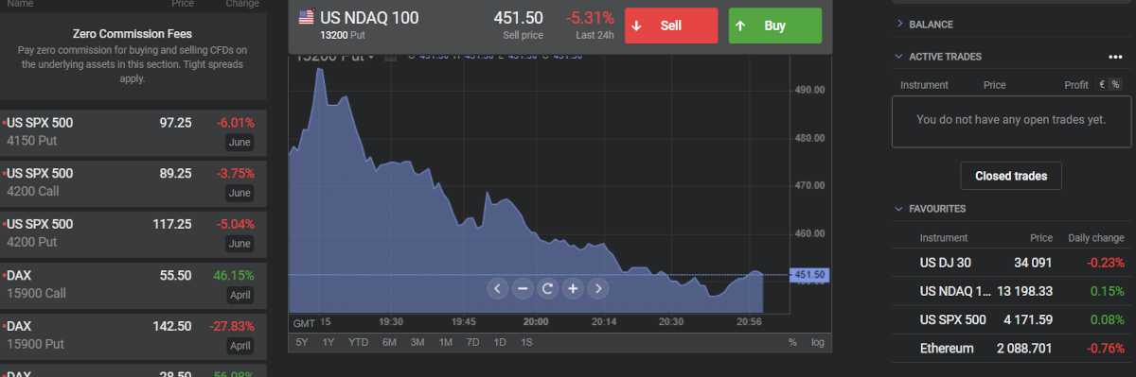Click the down arrow icon on Sell
Screen dimensions: 1136x377
coord(636,26)
